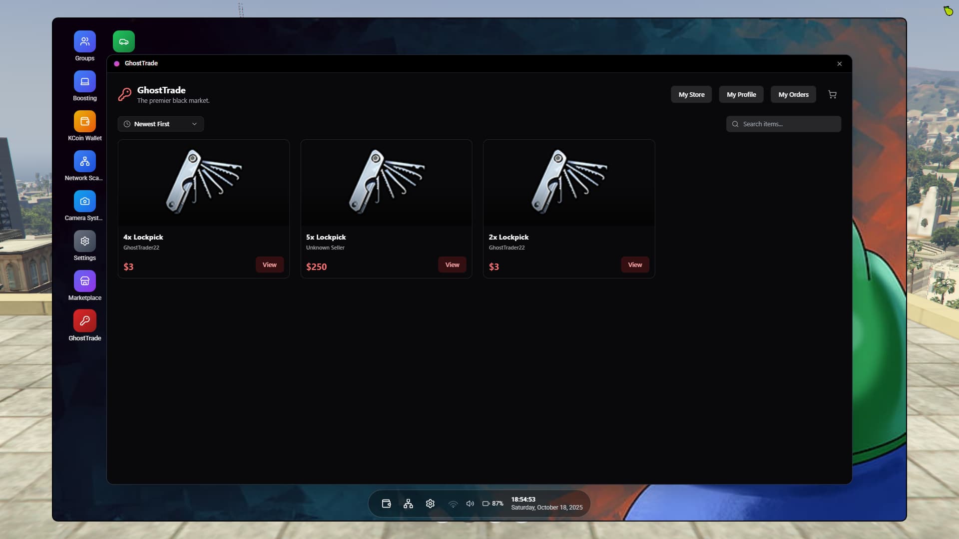This screenshot has width=959, height=539.
Task: Launch the Boosting app
Action: 84,81
